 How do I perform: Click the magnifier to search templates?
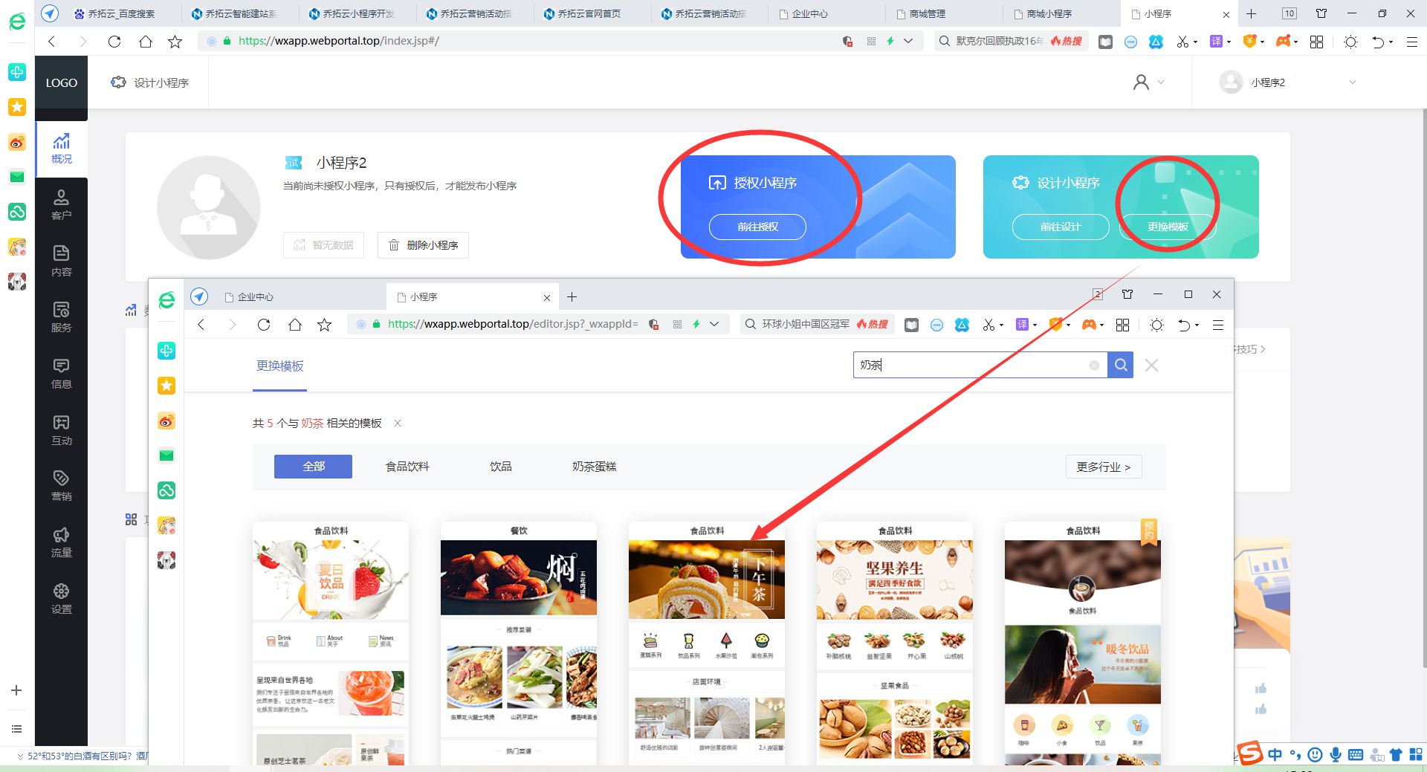click(x=1120, y=365)
